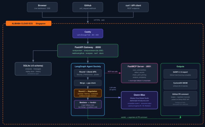The height and width of the screenshot is (127, 205).
Task: Select 'GitHub Code Scanning compatible' text
Action: coord(180,75)
